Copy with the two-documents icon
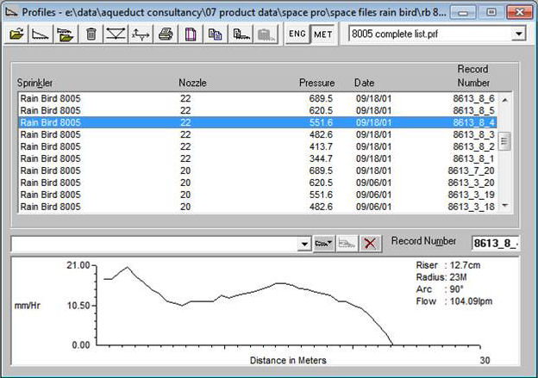The width and height of the screenshot is (538, 378). (x=216, y=34)
